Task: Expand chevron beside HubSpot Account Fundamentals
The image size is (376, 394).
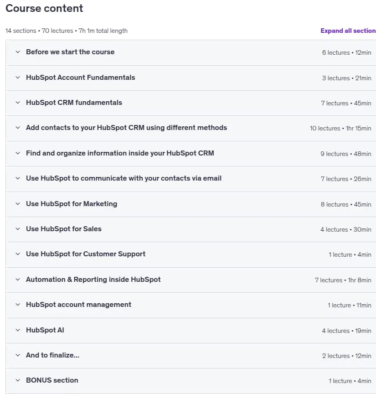Action: pyautogui.click(x=18, y=78)
